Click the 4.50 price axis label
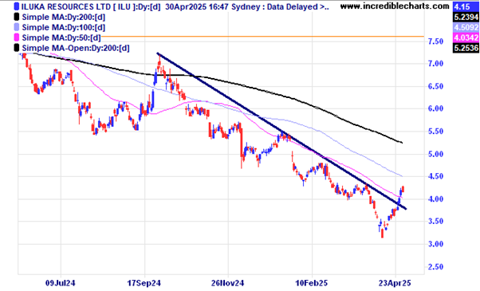This screenshot has height=291, width=480. pos(435,176)
